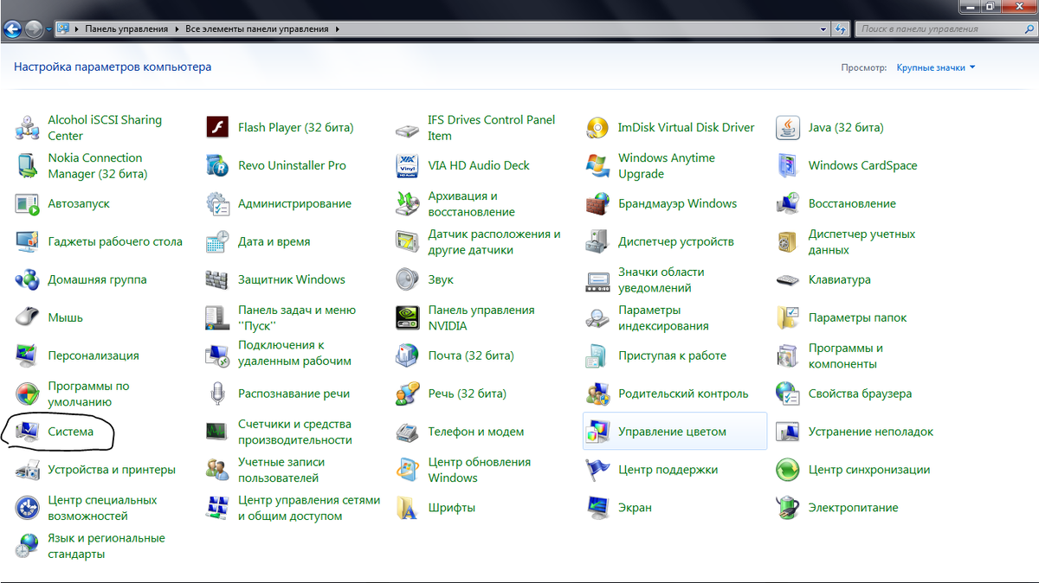Open the Автозапуск link text
This screenshot has height=583, width=1039.
pos(79,203)
